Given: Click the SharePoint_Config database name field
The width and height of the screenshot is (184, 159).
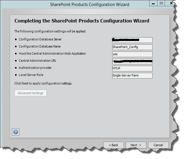Looking at the screenshot, I should click(x=132, y=47).
